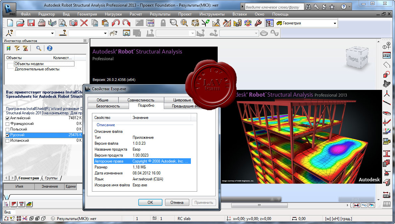
Task: Click the node query icon with question mark
Action: tap(10, 33)
